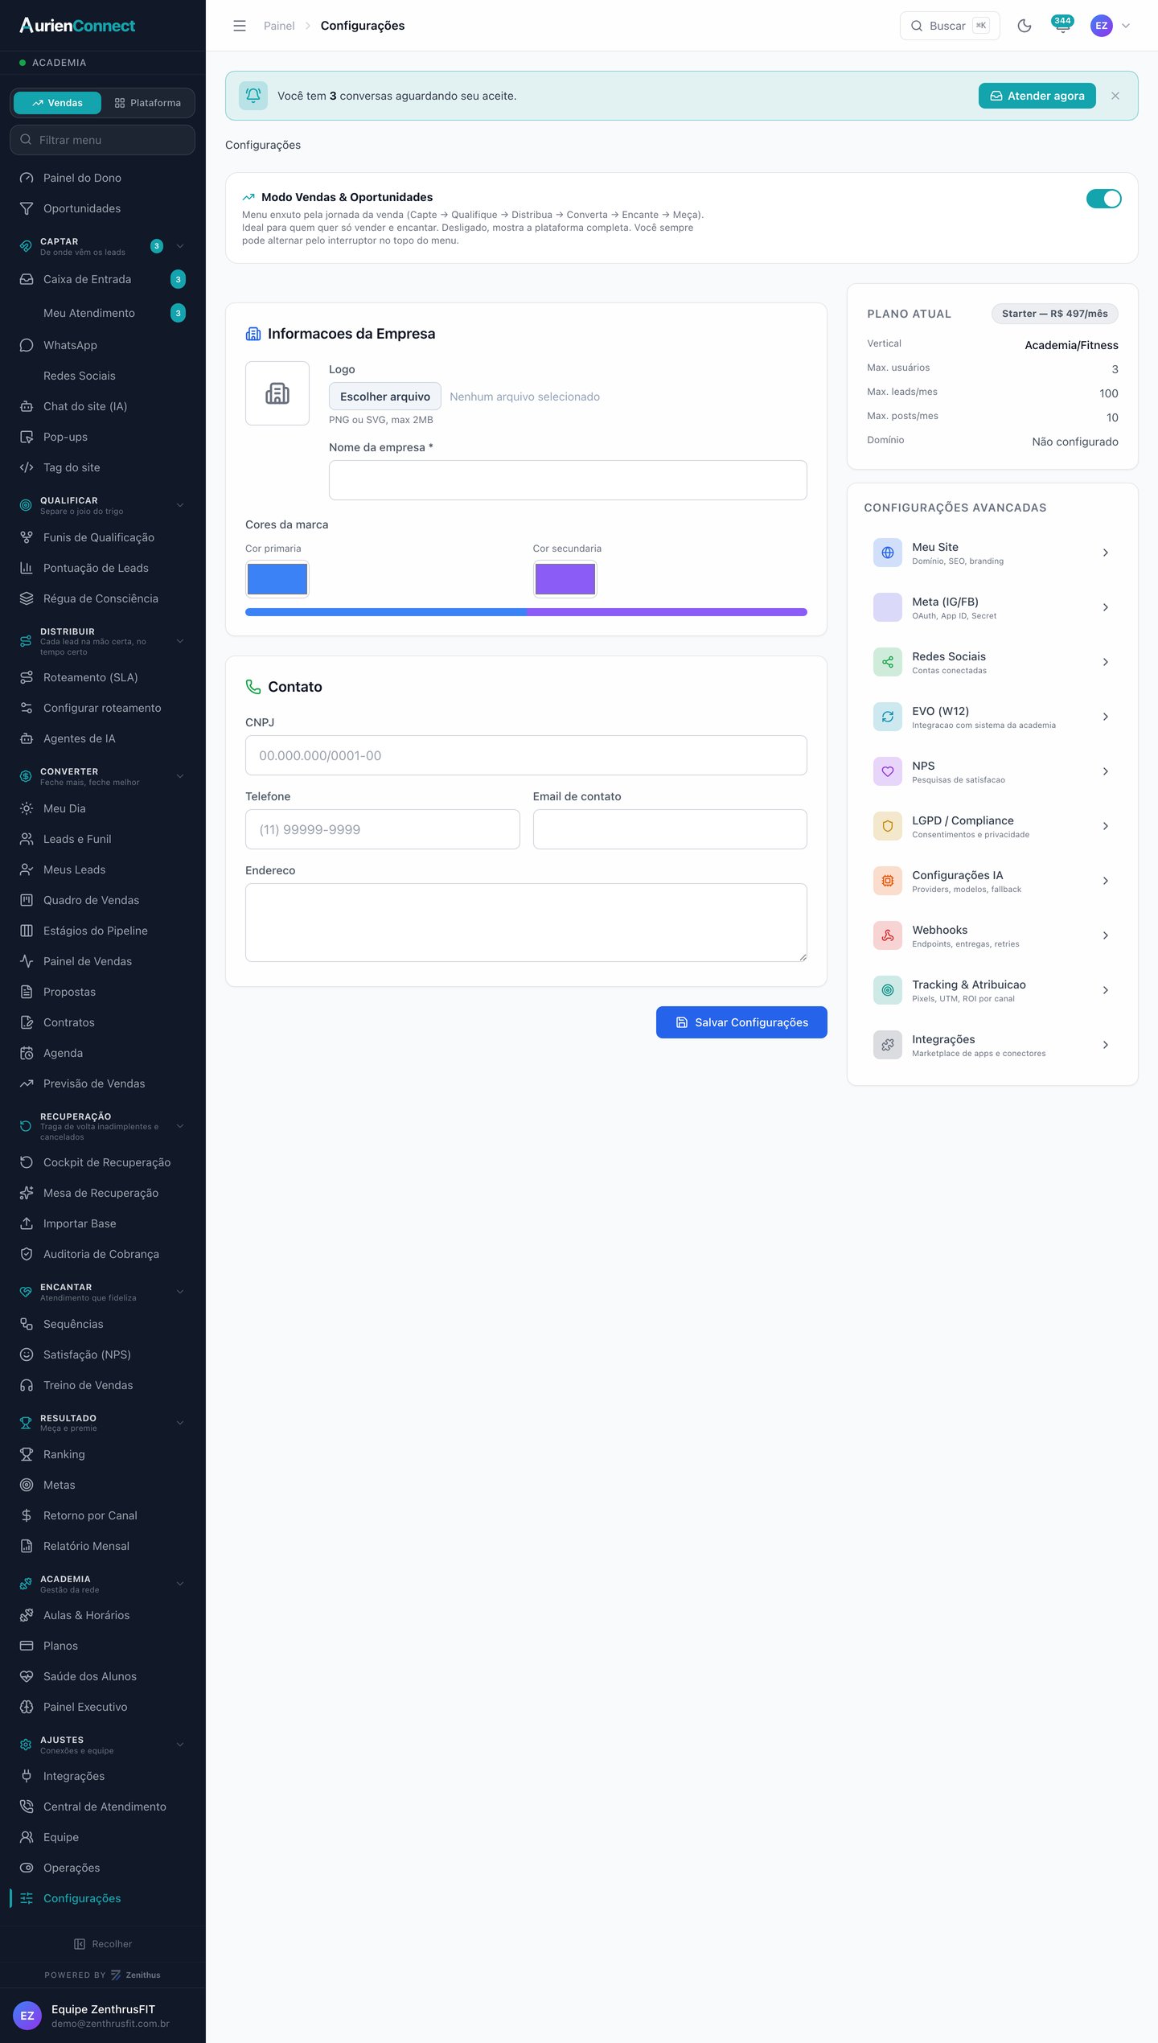Switch sidebar to Plataforma mode
This screenshot has height=2043, width=1158.
(148, 103)
